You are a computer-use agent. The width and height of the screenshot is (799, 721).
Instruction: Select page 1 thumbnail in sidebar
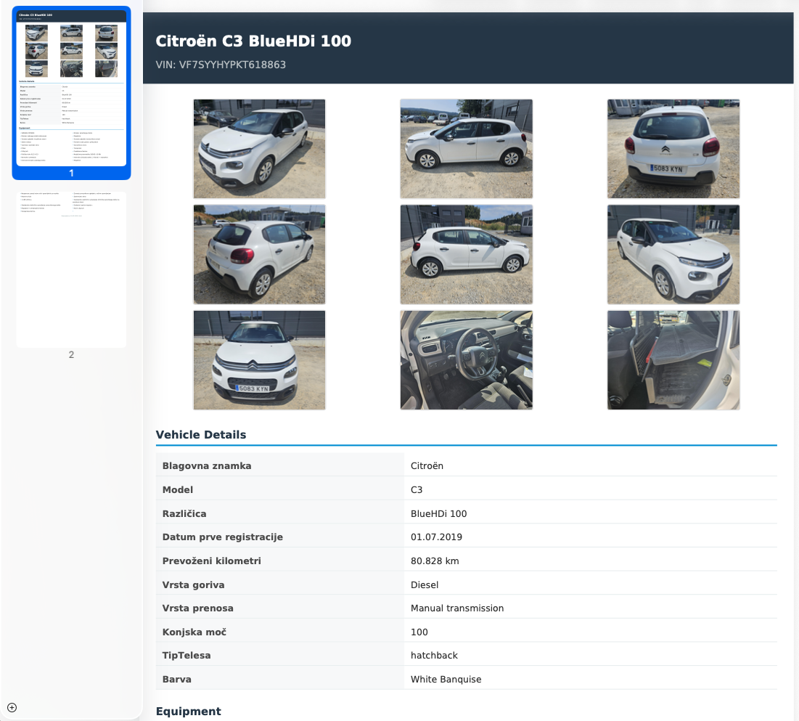tap(71, 87)
